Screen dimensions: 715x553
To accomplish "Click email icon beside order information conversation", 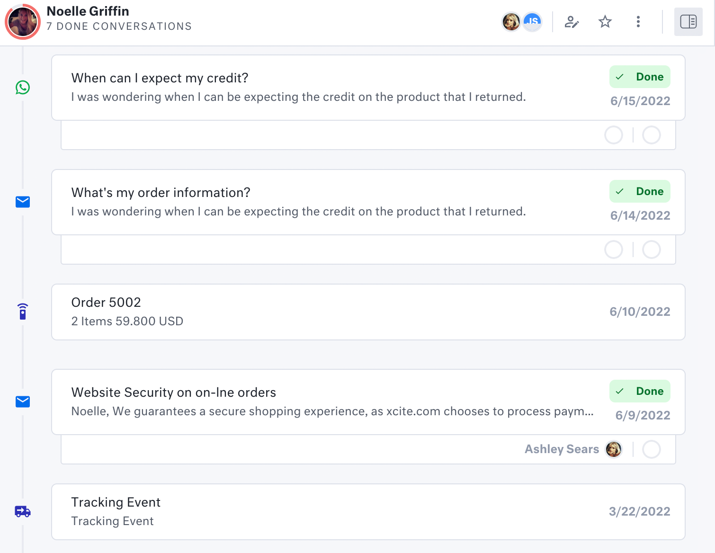I will pos(23,202).
